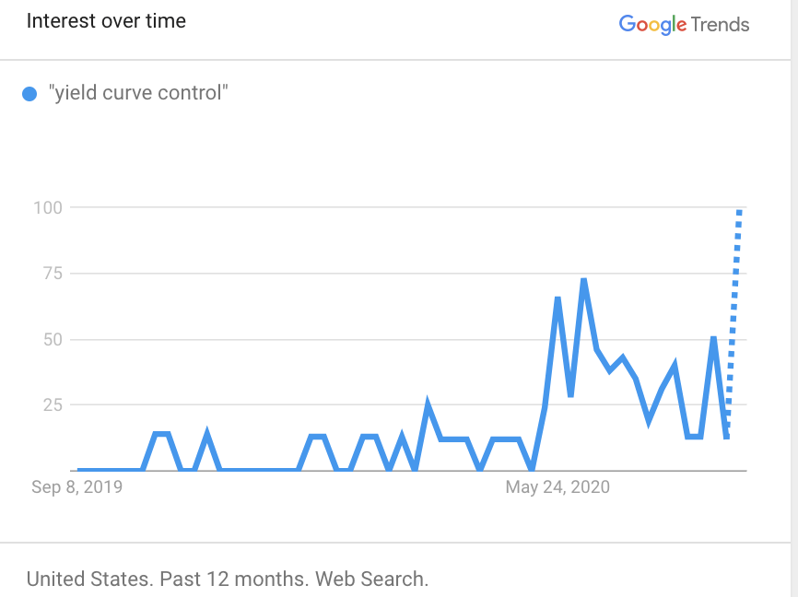Click the United States. Past 12 months caption

pos(228,579)
